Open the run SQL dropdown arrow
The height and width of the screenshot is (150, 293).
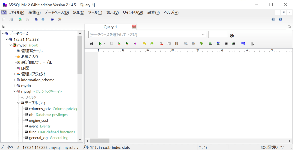point(104,44)
